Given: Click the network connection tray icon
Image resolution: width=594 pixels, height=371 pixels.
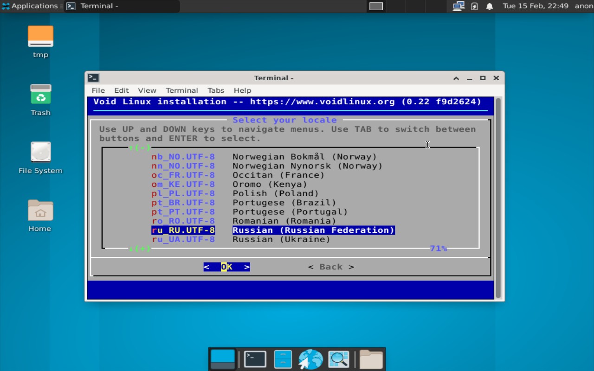Looking at the screenshot, I should pos(458,6).
